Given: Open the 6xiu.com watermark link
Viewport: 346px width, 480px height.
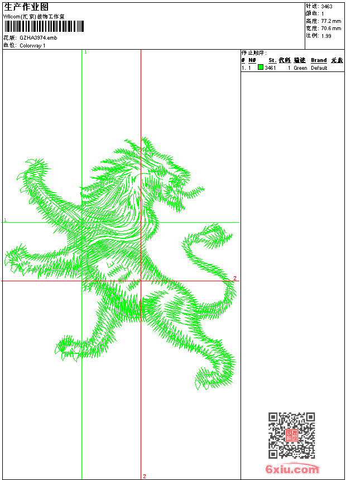Looking at the screenshot, I should pos(292,469).
